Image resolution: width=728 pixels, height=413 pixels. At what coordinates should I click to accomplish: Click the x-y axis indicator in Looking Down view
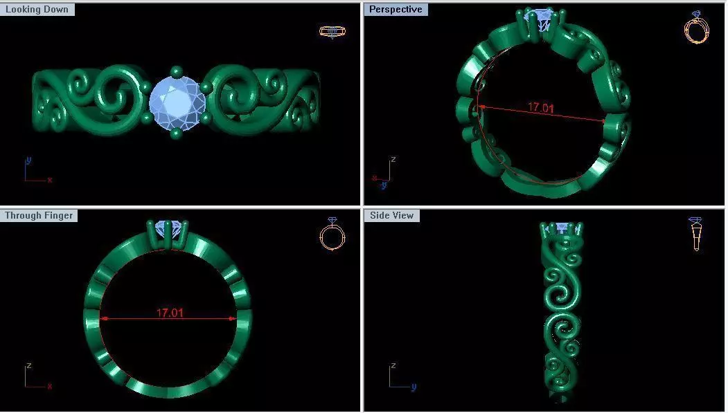[37, 169]
